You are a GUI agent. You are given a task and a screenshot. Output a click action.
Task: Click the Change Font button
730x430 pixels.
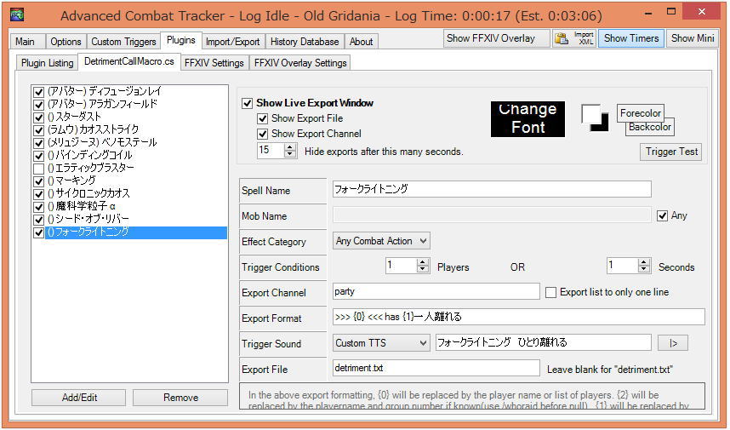(x=528, y=119)
